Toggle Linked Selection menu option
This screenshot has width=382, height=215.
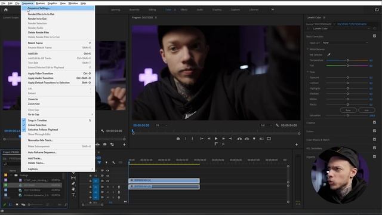click(58, 125)
